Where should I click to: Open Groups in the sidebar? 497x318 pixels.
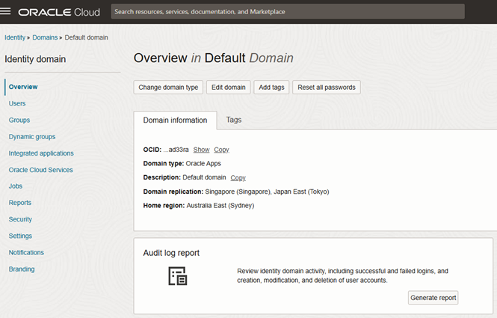coord(19,120)
